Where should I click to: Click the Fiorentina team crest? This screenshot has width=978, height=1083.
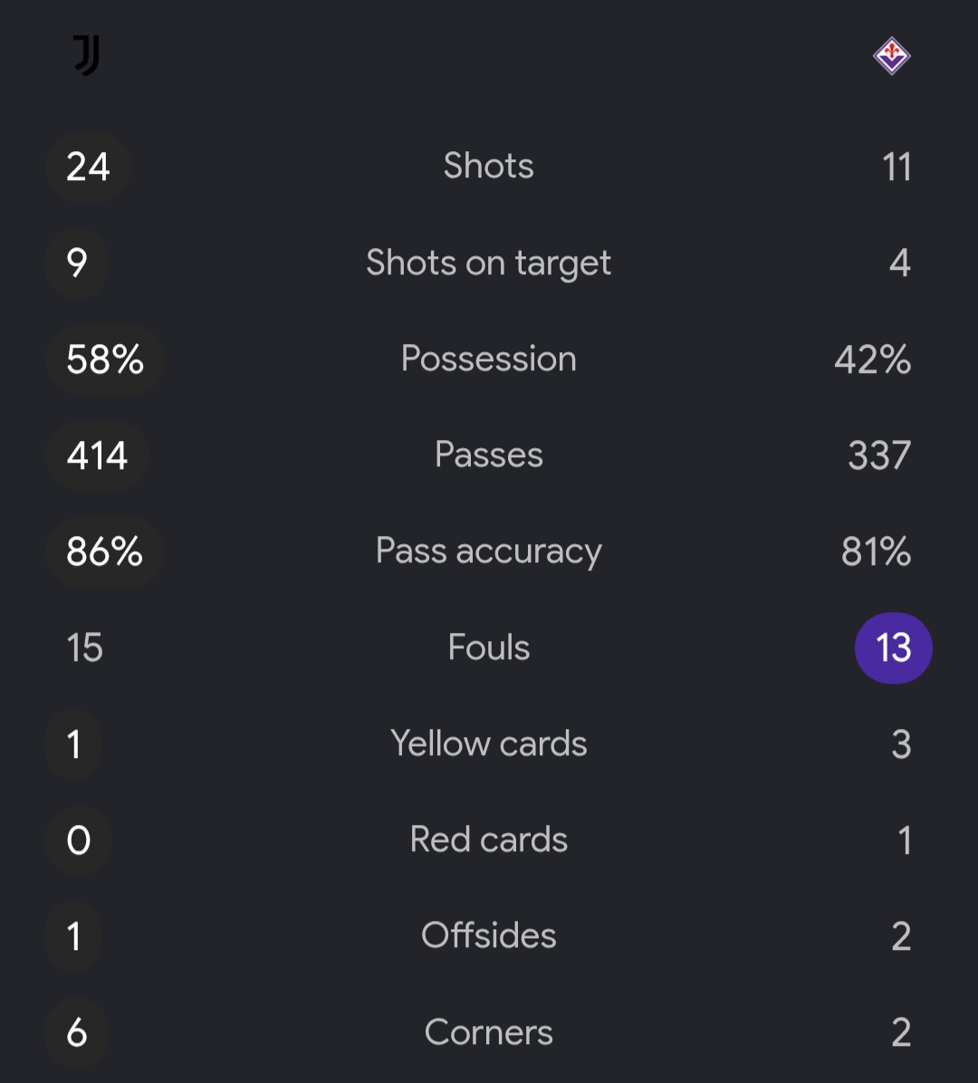click(892, 55)
